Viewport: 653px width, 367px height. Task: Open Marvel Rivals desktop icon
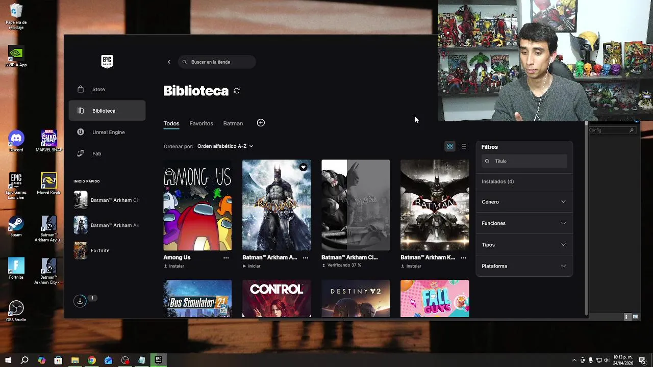[48, 184]
